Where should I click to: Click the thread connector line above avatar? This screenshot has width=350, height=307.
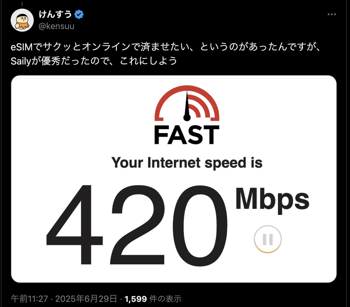pos(22,4)
